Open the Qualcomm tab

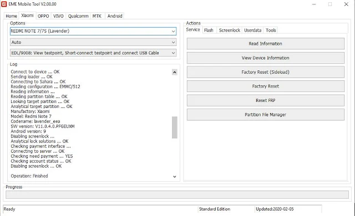(78, 16)
